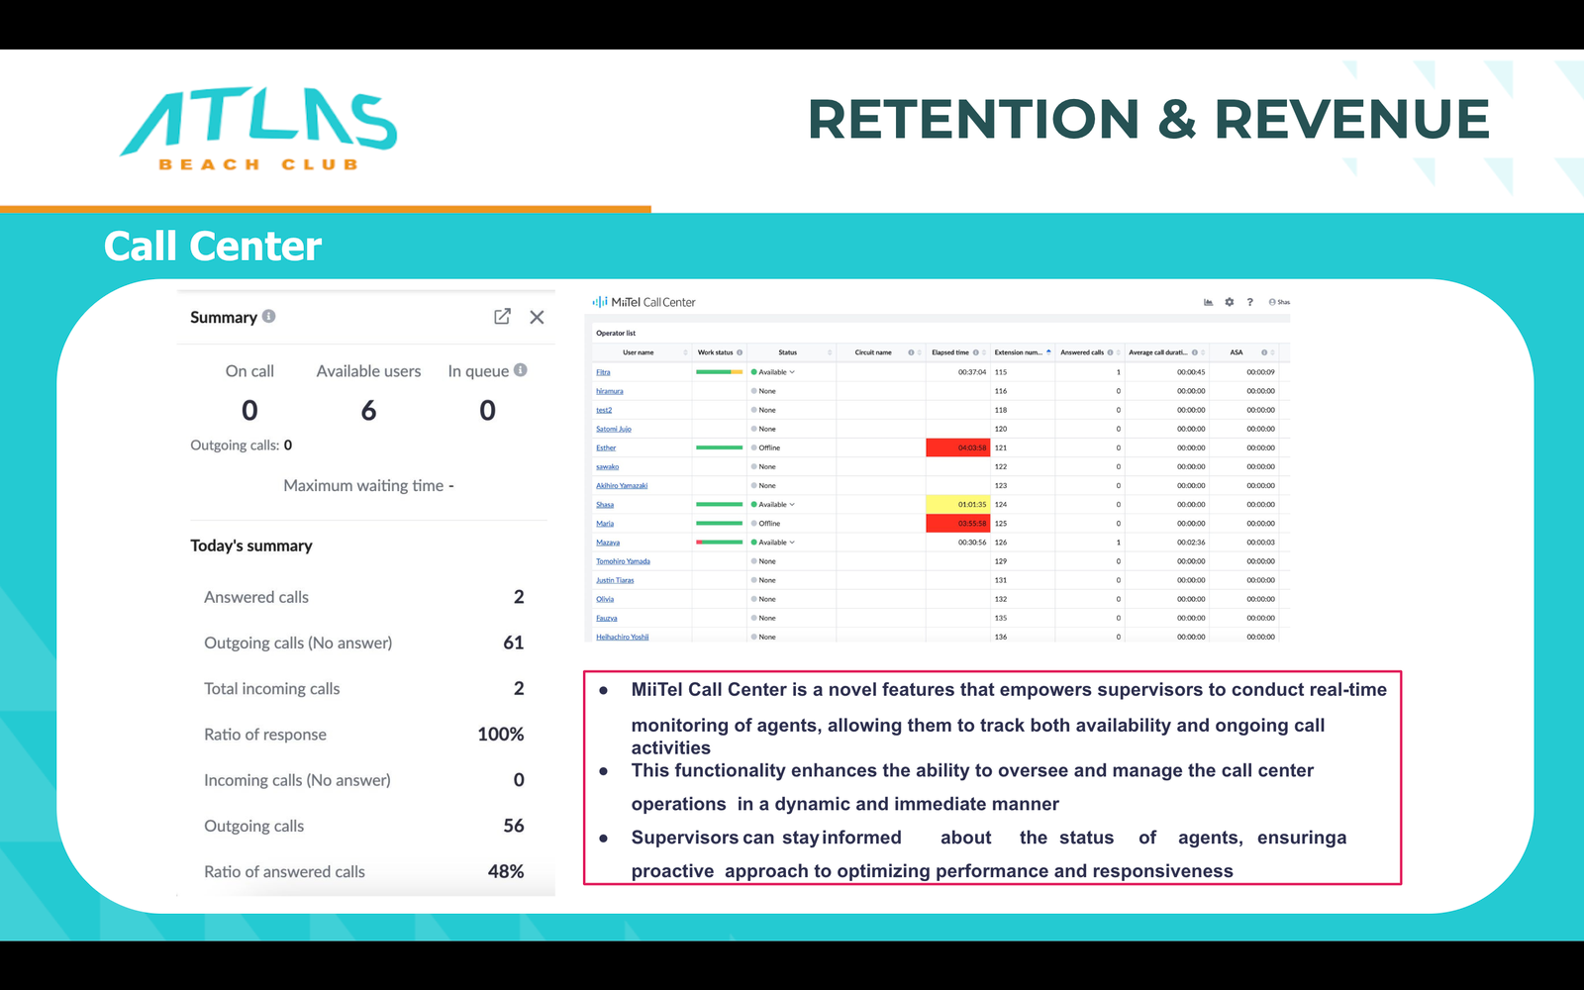
Task: Open the Summary panel in a new window
Action: tap(502, 317)
